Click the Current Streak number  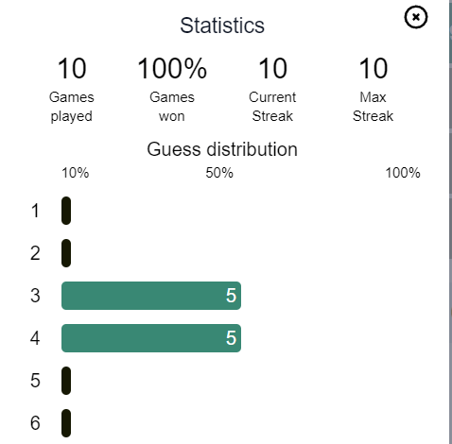coord(272,68)
